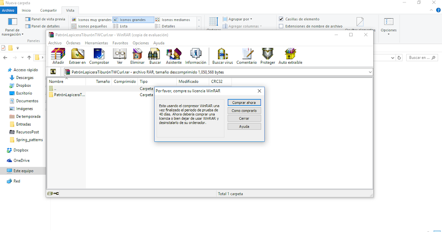Open the Panel de navegación dropdown
The image size is (442, 232).
click(12, 27)
